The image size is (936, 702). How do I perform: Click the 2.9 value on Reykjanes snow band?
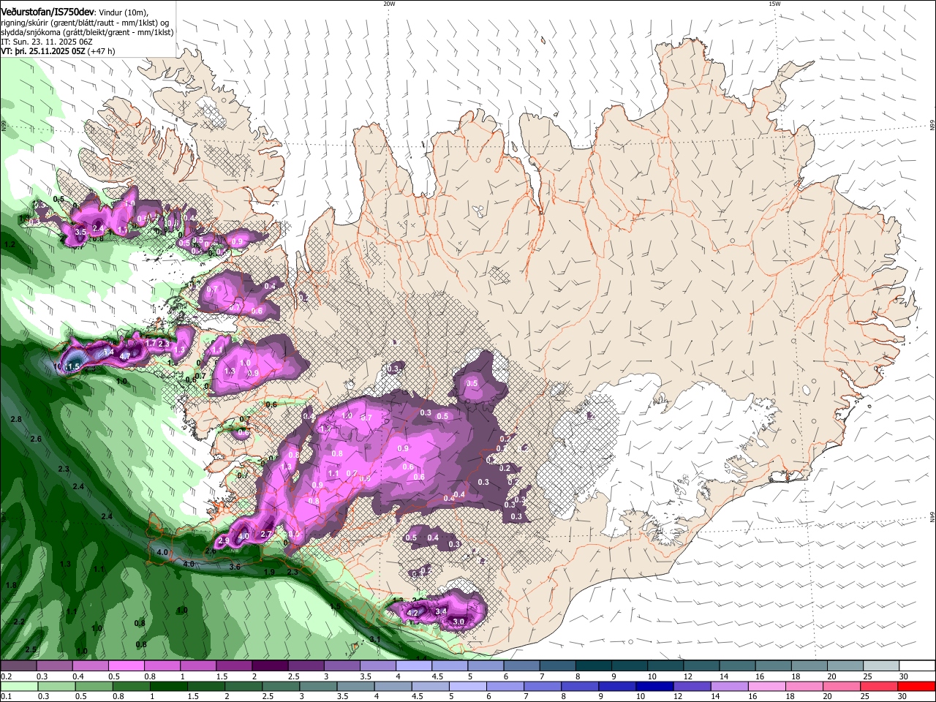pos(224,540)
